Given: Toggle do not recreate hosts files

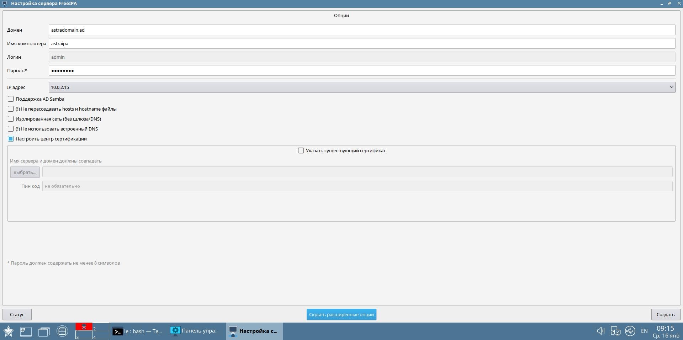Looking at the screenshot, I should (11, 109).
